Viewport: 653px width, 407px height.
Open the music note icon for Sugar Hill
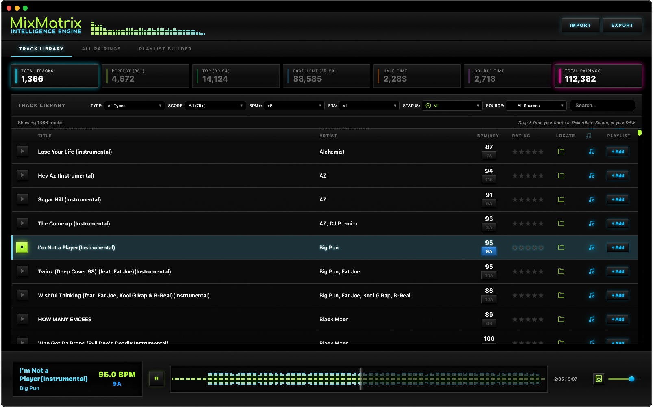[x=592, y=199]
